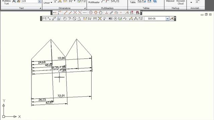Expand the Dimensions panel launcher arrow

[x=85, y=8]
